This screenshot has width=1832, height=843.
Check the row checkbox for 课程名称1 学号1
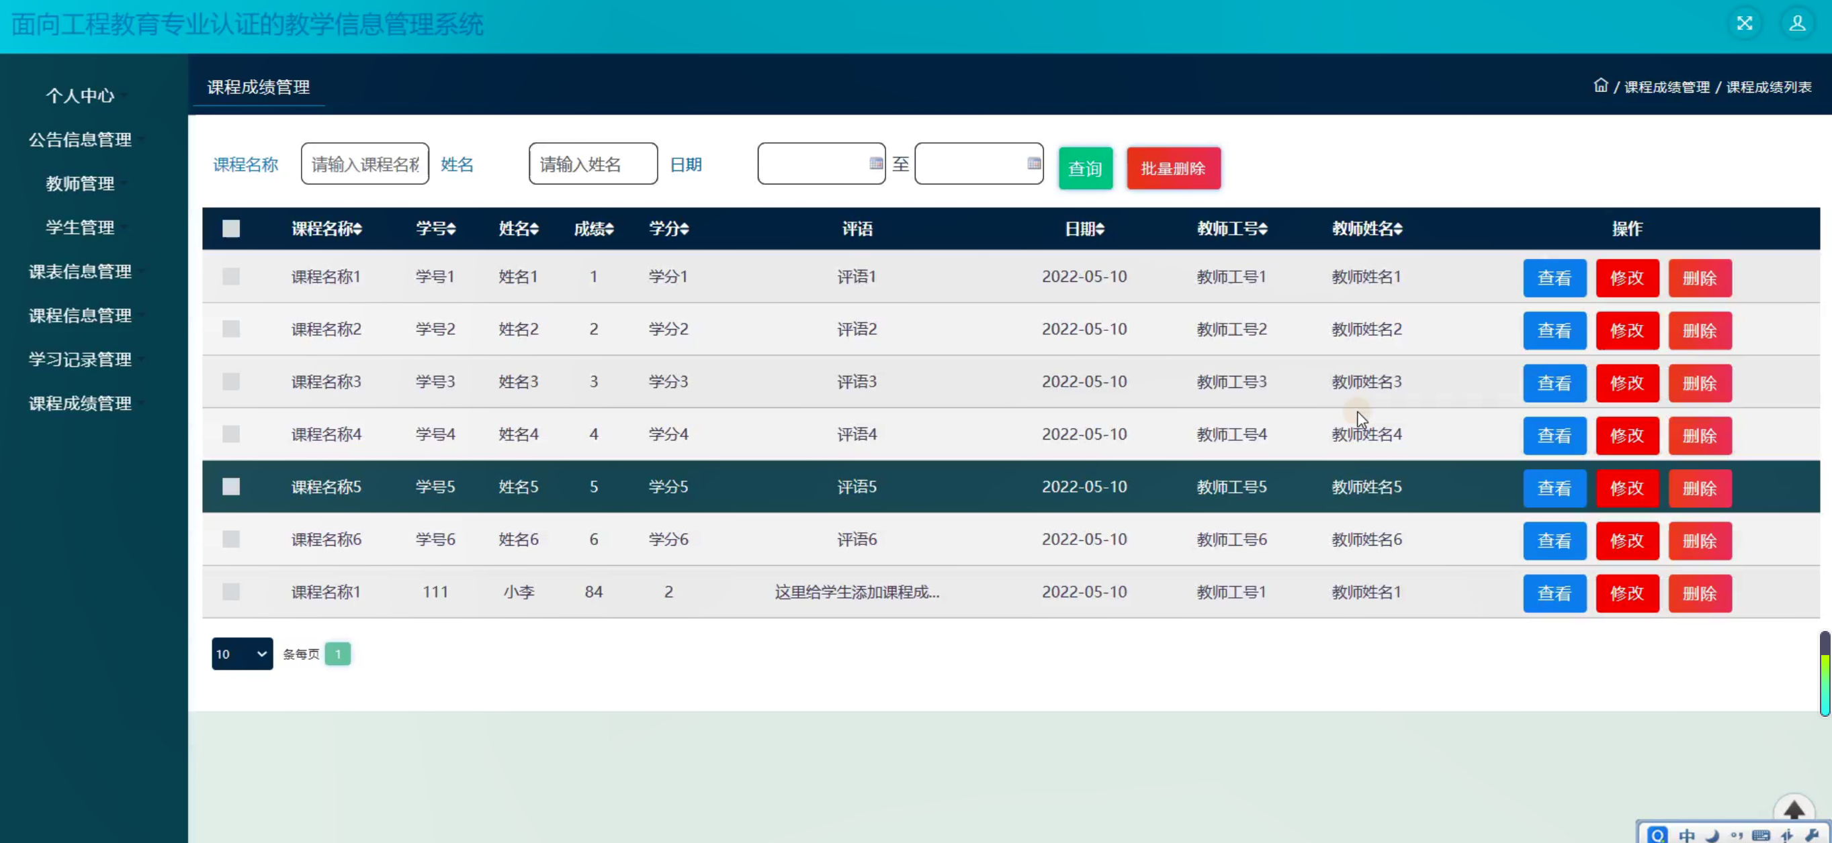point(231,277)
